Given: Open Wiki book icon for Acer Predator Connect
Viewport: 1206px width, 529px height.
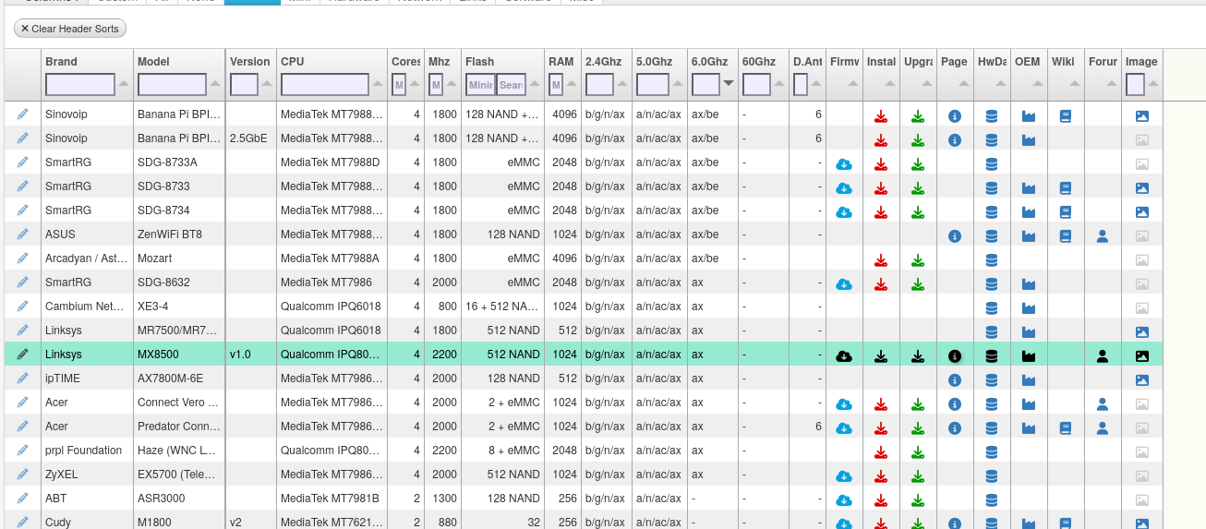Looking at the screenshot, I should [1066, 428].
